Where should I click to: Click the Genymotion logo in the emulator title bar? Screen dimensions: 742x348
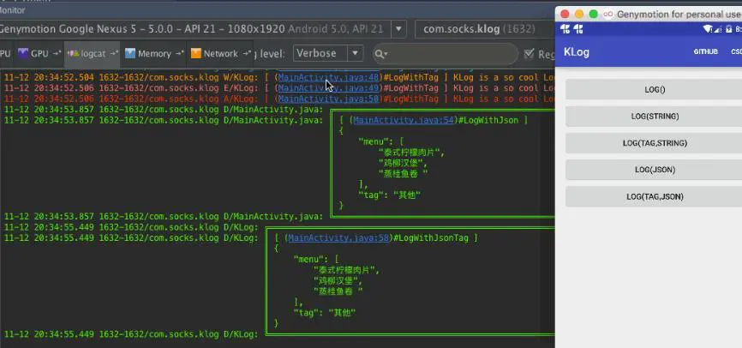[x=609, y=15]
